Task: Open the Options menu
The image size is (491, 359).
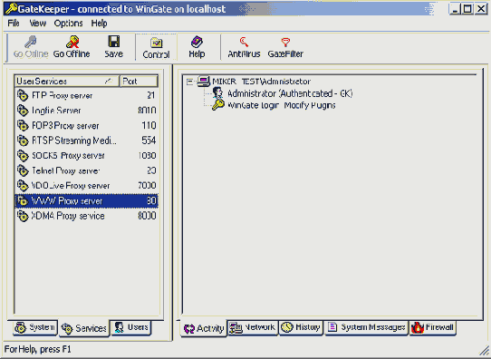Action: (x=68, y=24)
